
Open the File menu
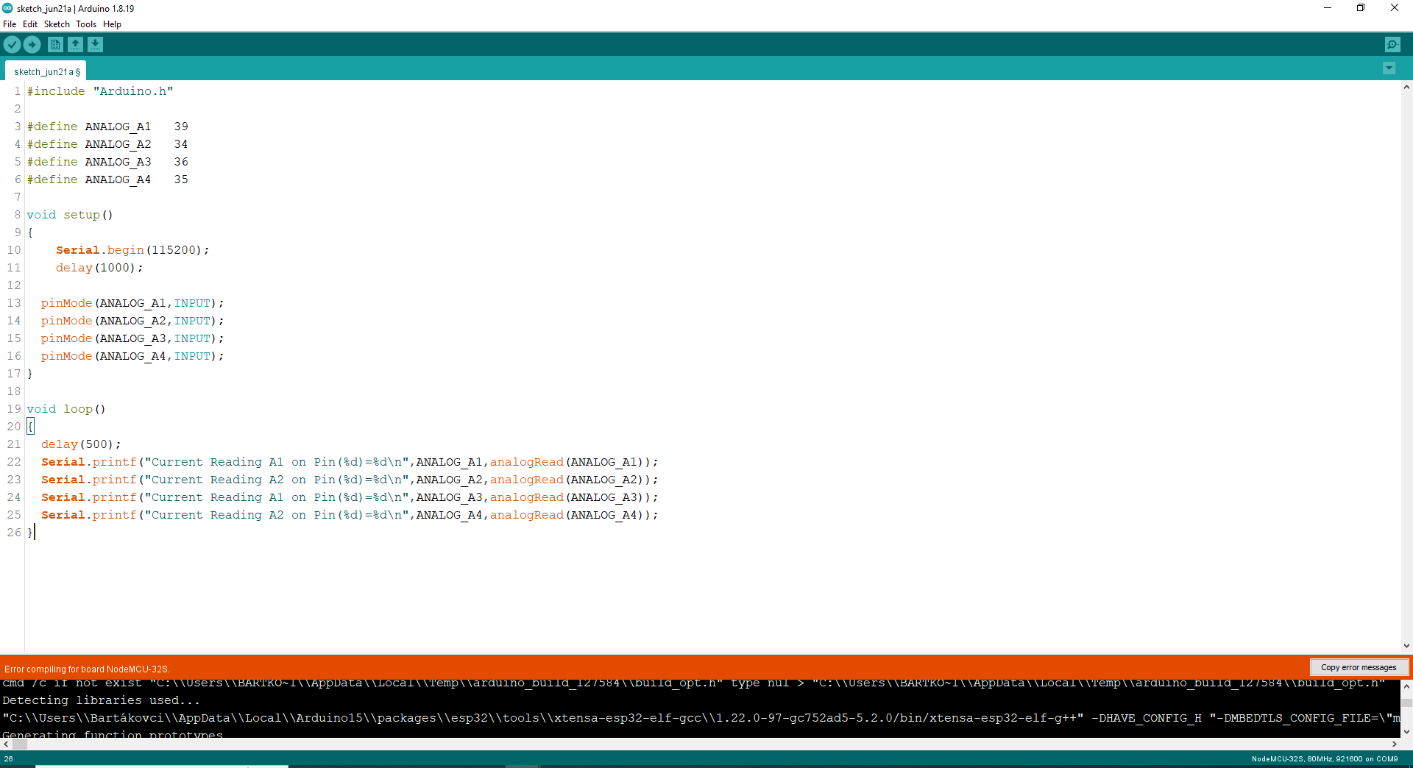(x=10, y=24)
